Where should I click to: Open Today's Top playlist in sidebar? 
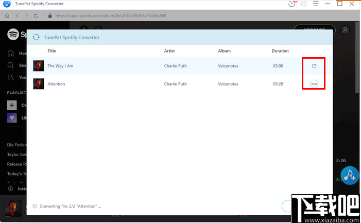pos(17,174)
